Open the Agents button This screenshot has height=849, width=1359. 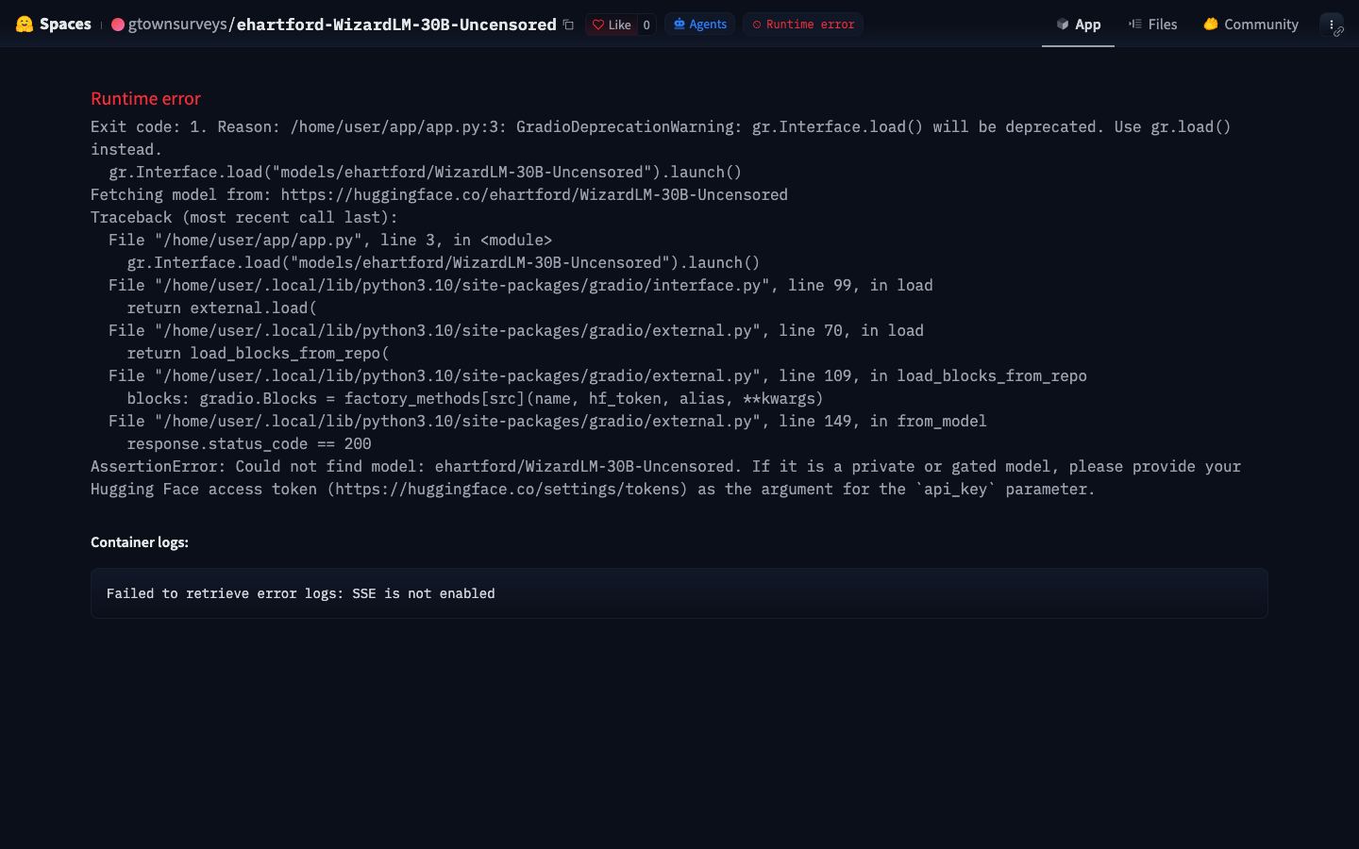pyautogui.click(x=700, y=25)
